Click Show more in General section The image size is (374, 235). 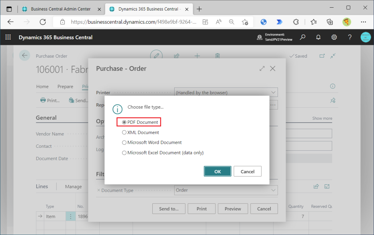[x=322, y=118]
